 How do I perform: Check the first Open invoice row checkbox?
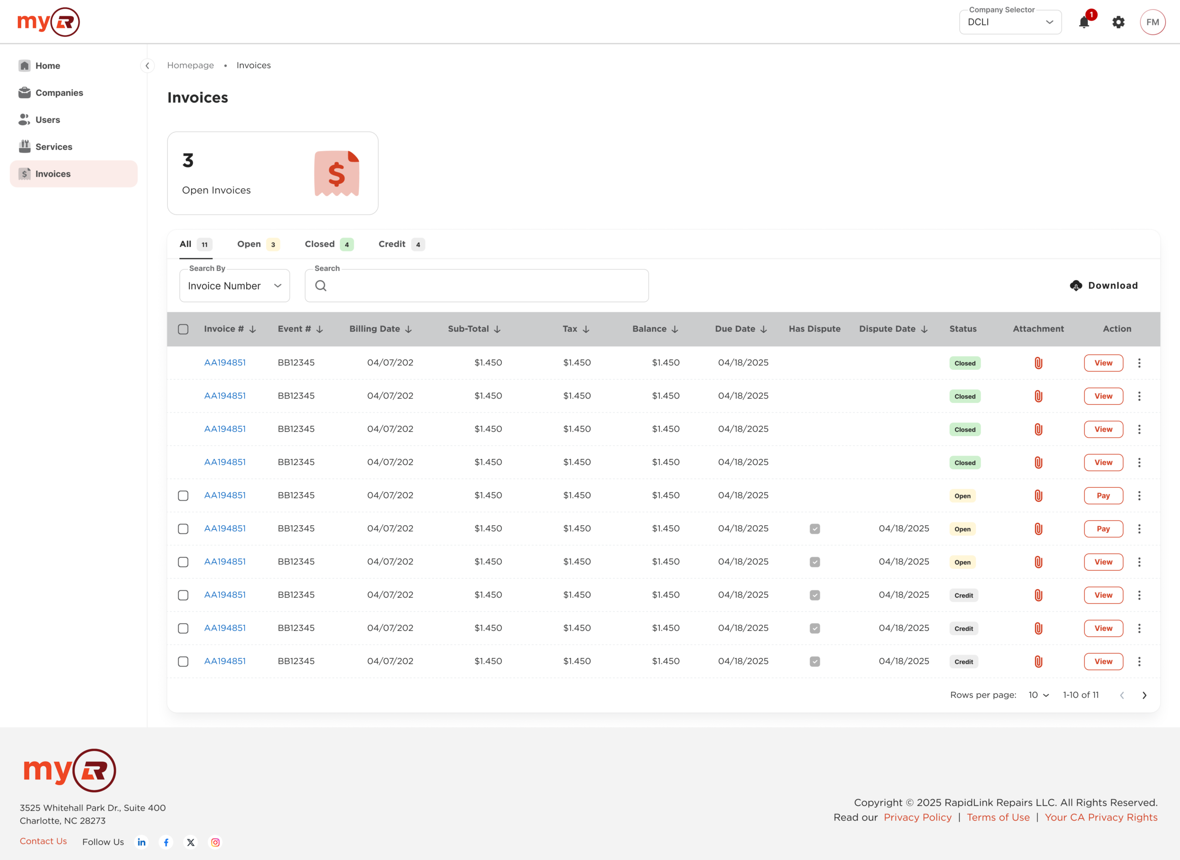(x=183, y=496)
